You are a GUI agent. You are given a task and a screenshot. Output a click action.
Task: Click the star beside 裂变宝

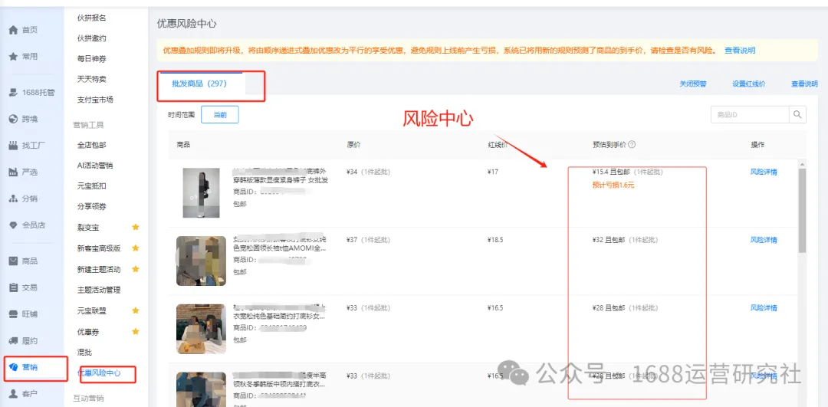(x=135, y=227)
